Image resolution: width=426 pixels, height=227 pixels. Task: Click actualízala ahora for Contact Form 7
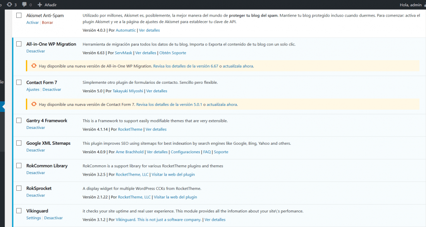(222, 105)
